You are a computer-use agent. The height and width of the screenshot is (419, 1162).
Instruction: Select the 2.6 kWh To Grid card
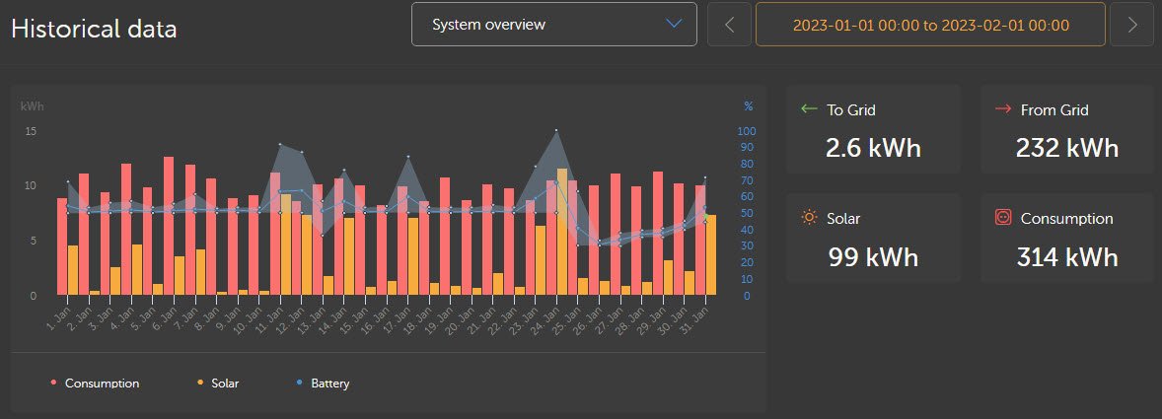[x=873, y=129]
